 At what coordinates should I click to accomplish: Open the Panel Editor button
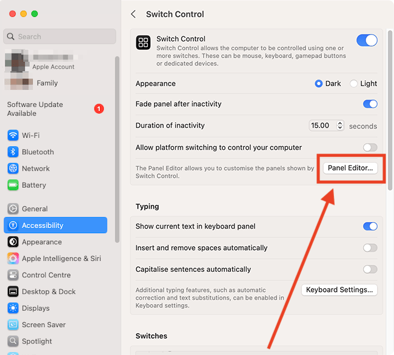point(350,168)
